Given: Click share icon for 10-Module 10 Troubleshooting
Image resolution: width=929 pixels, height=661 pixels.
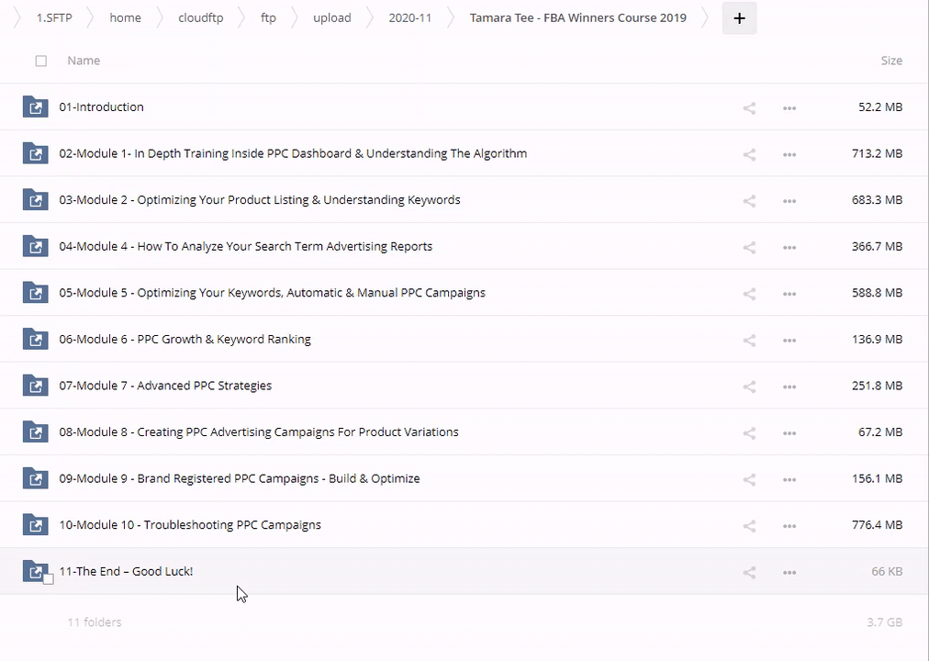Looking at the screenshot, I should pyautogui.click(x=749, y=526).
